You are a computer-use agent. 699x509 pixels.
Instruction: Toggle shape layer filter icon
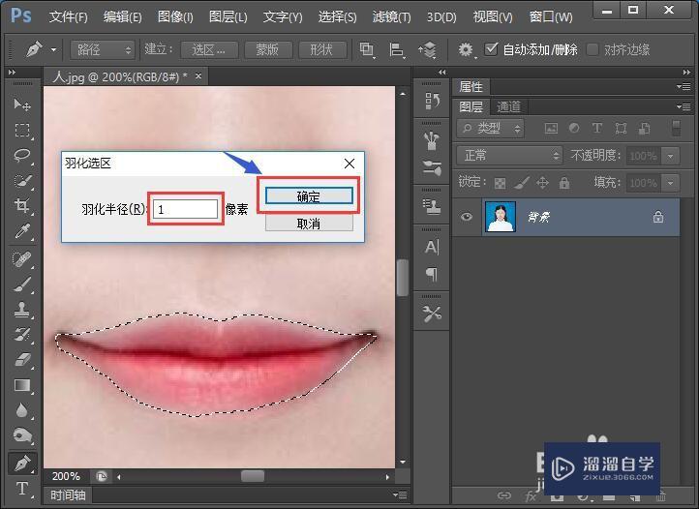tap(621, 129)
